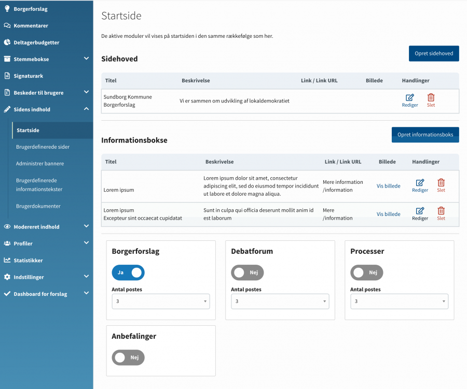Click the Opret sidehoved button
The width and height of the screenshot is (467, 389).
[x=434, y=53]
